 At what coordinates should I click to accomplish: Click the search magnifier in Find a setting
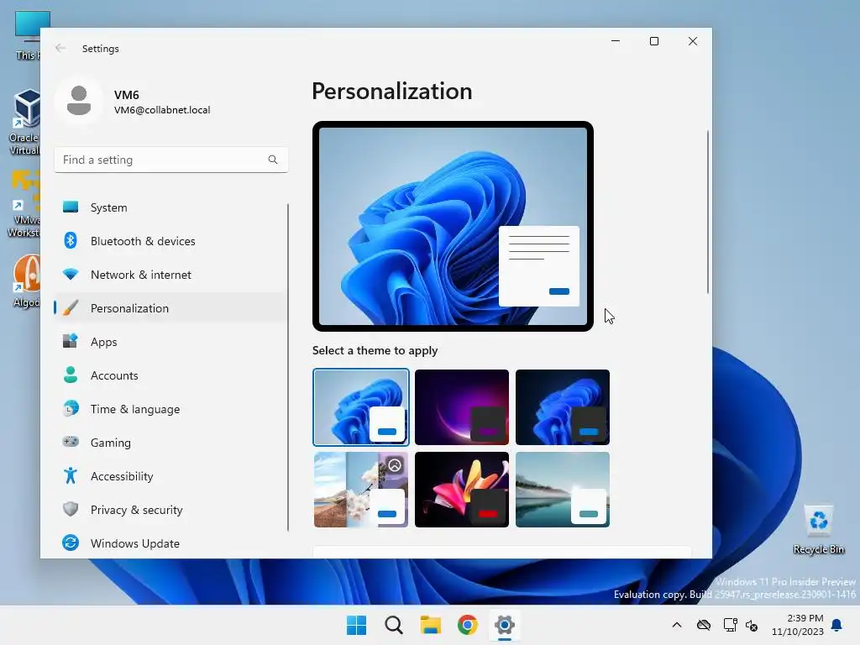pos(273,160)
